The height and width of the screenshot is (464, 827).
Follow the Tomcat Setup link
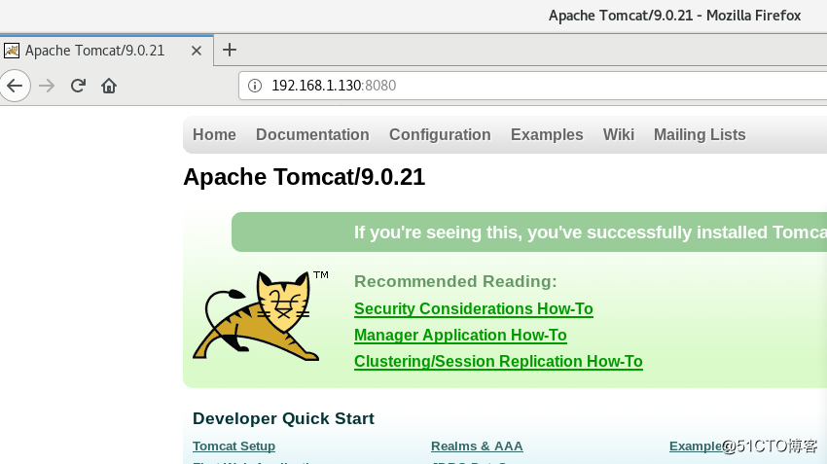click(234, 446)
